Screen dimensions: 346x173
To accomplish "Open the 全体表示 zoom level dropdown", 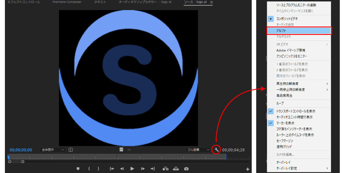I will click(x=52, y=150).
